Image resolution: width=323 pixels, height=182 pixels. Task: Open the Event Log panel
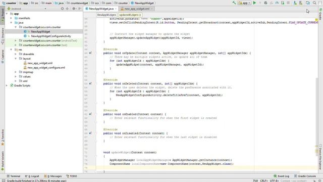(x=282, y=176)
